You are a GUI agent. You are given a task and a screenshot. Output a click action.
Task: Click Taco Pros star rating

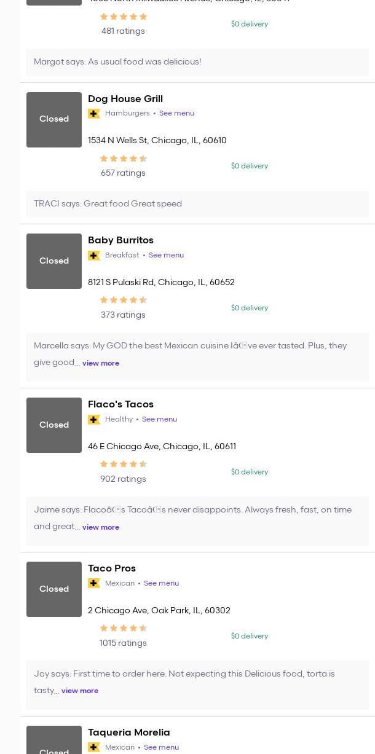(123, 628)
